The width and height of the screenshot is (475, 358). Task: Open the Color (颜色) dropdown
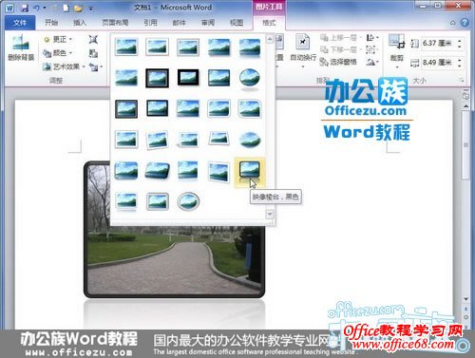click(58, 53)
